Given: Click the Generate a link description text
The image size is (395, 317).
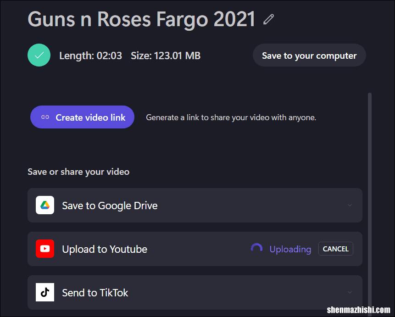Looking at the screenshot, I should (x=231, y=117).
